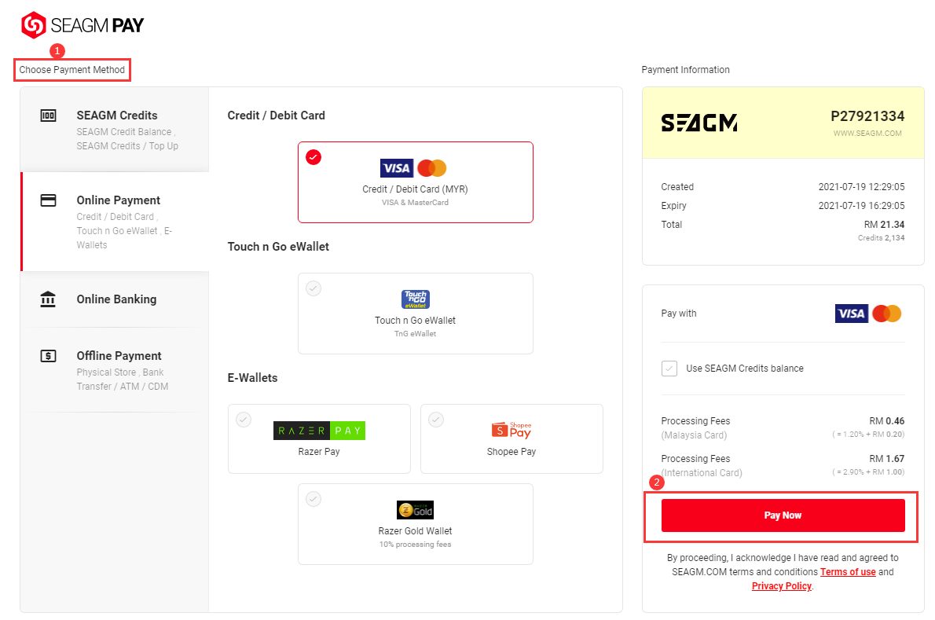Click the International Card fee RM 1.67
This screenshot has height=620, width=935.
tap(887, 459)
